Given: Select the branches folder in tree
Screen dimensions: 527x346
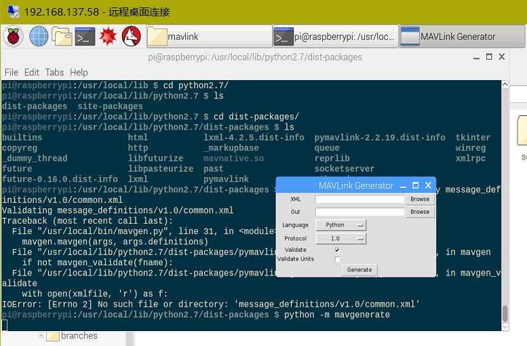Looking at the screenshot, I should (x=79, y=336).
